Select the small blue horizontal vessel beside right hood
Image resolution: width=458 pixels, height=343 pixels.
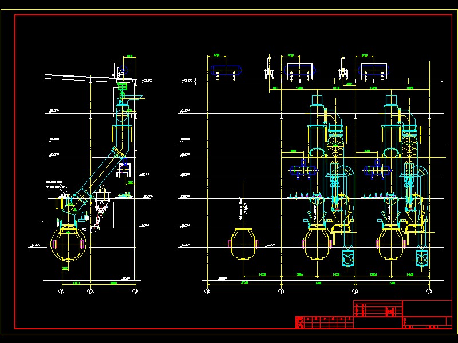point(378,170)
